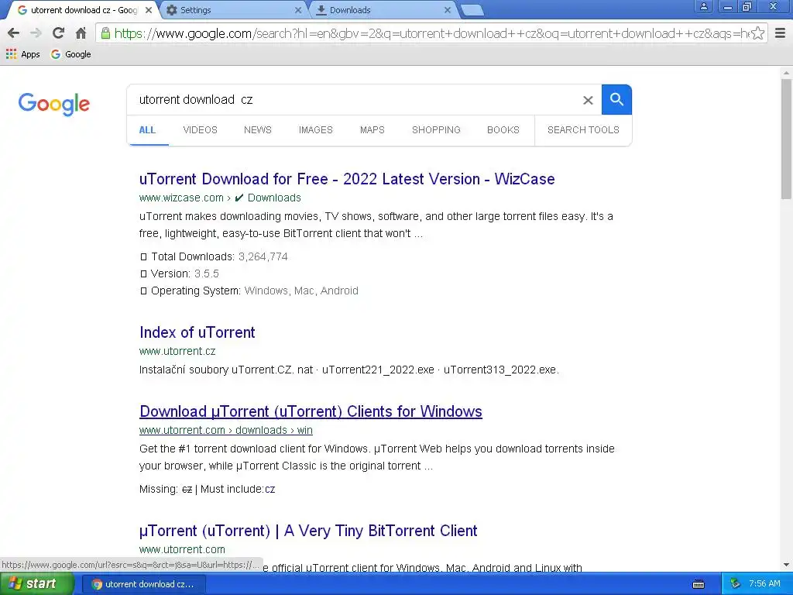Open the Chrome hamburger menu
Viewport: 793px width, 595px height.
781,33
